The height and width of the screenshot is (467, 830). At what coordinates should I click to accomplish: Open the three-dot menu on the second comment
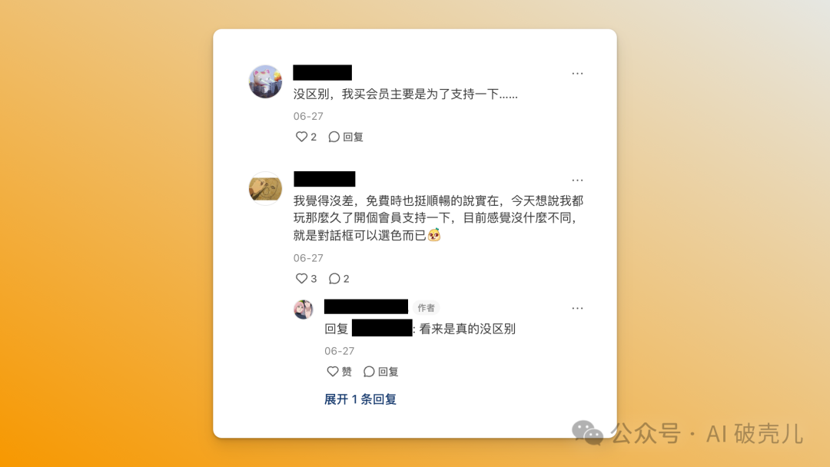click(x=577, y=181)
